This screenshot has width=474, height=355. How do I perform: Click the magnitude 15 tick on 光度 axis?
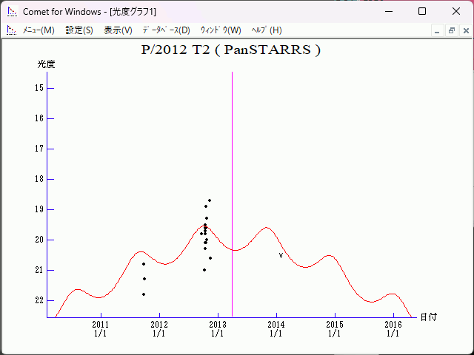pos(50,88)
